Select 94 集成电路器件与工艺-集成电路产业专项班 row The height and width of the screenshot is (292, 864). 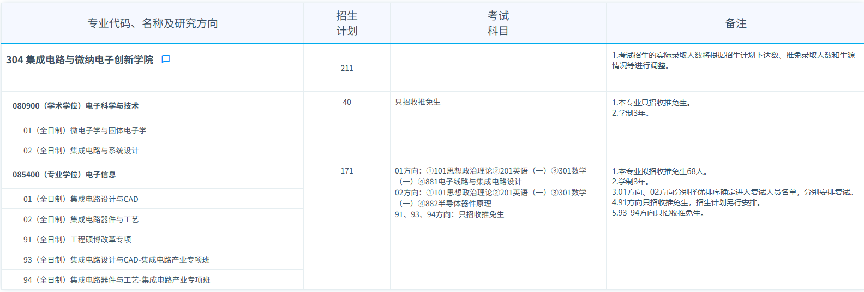[x=116, y=280]
